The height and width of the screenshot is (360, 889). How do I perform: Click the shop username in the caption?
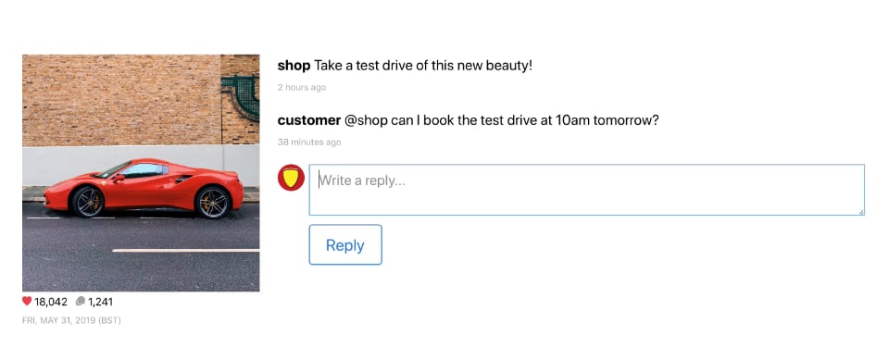pyautogui.click(x=294, y=66)
